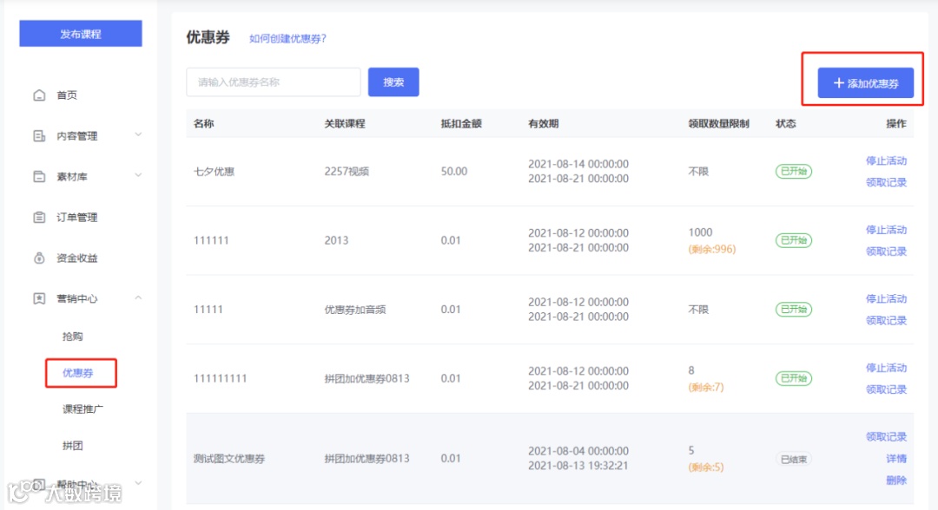The height and width of the screenshot is (510, 938).
Task: Expand the 内容管理 chevron
Action: tap(138, 135)
